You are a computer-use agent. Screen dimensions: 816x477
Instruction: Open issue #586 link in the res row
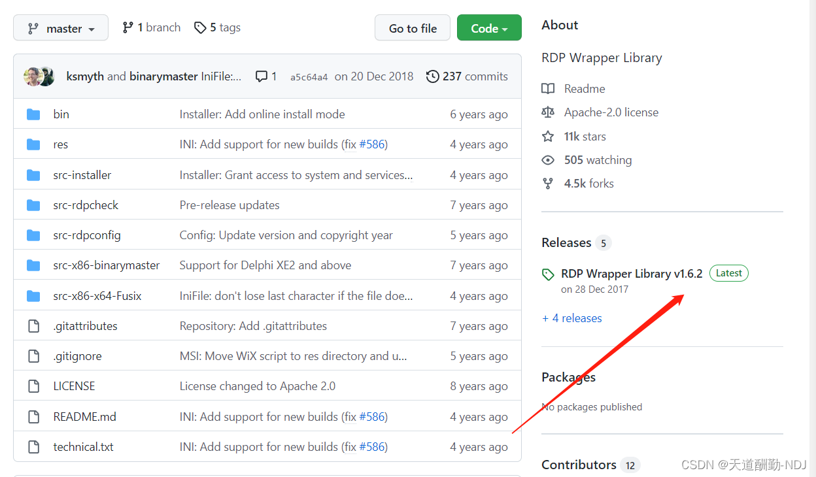click(x=371, y=144)
